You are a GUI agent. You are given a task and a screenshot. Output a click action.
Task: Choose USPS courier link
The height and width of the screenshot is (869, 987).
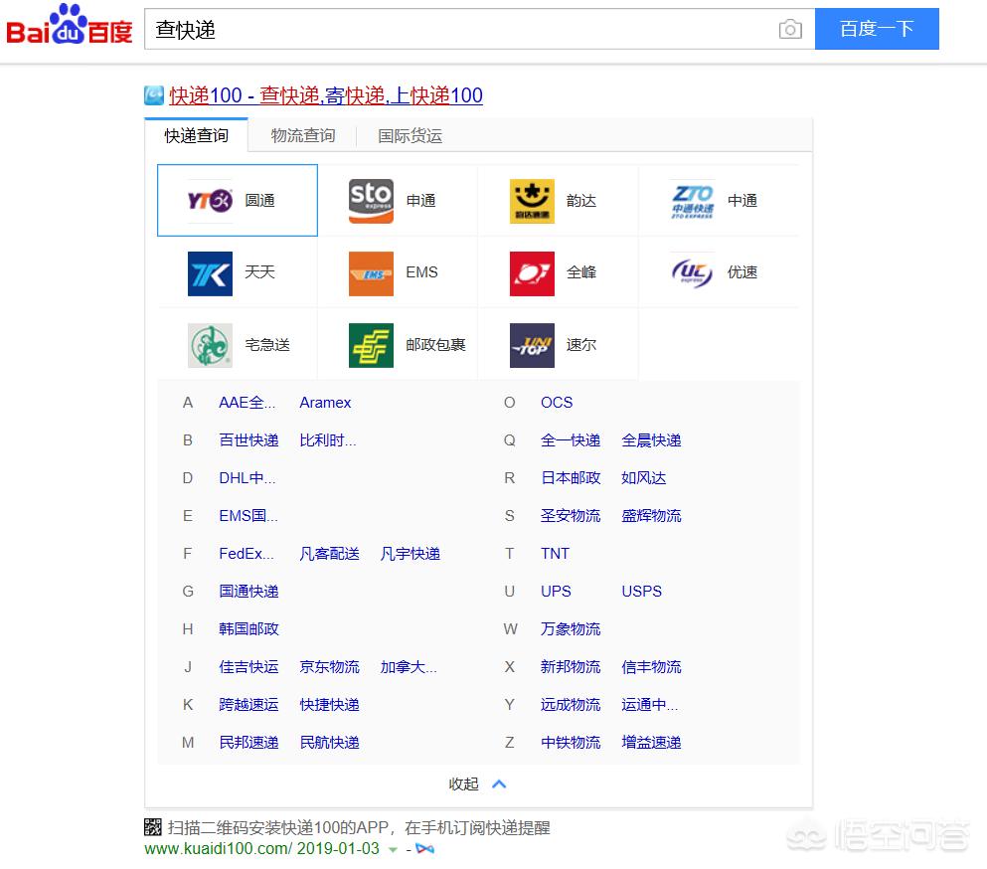[x=641, y=592]
